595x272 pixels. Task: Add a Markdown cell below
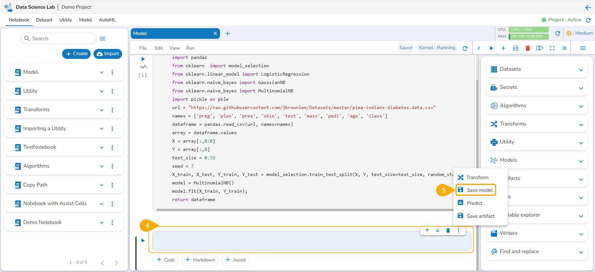tap(200, 260)
